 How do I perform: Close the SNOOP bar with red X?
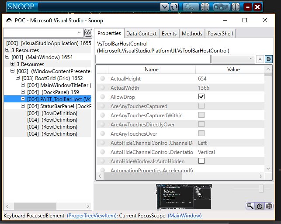point(257,7)
